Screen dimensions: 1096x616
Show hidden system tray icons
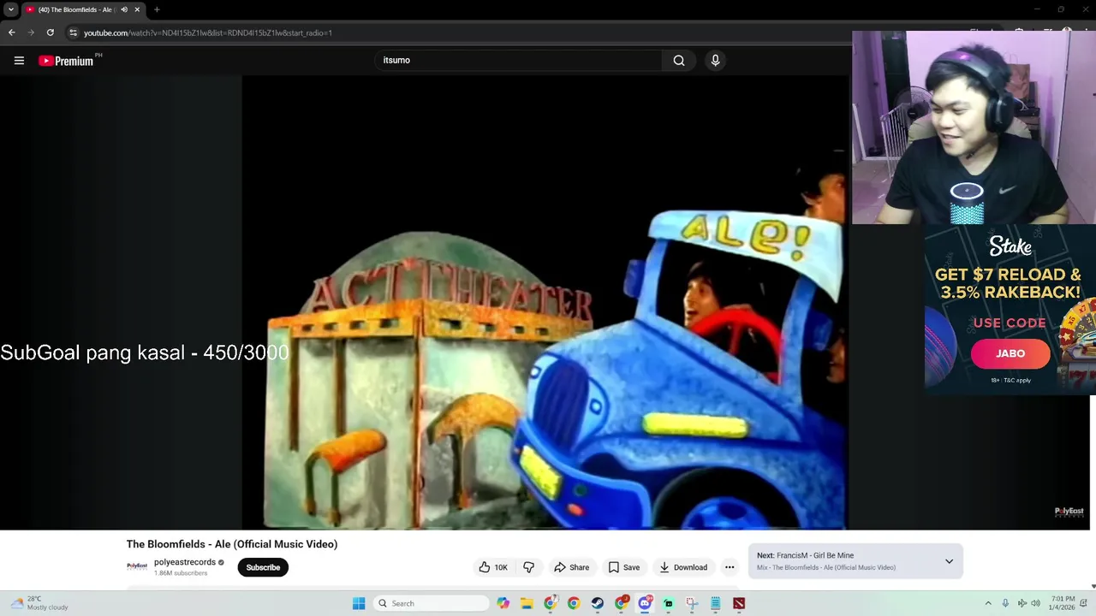[988, 603]
